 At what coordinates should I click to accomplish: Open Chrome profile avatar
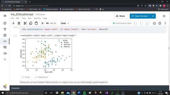click(x=164, y=6)
